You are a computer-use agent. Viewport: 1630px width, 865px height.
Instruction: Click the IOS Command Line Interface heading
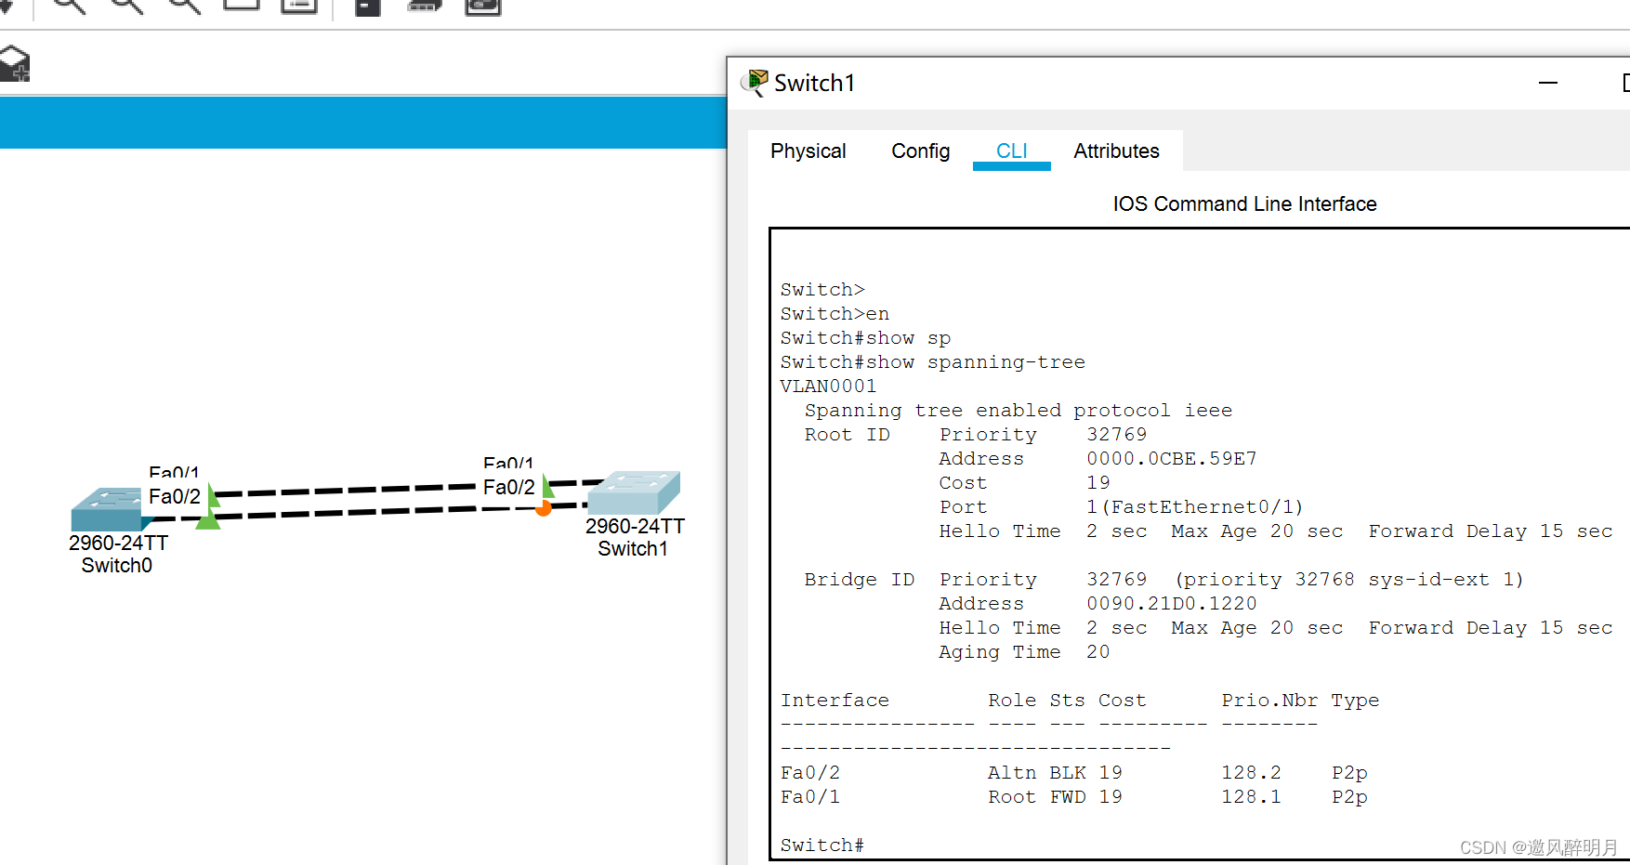(1245, 204)
